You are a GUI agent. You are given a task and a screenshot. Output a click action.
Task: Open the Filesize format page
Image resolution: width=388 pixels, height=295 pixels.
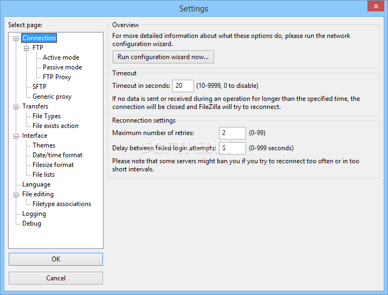click(53, 165)
